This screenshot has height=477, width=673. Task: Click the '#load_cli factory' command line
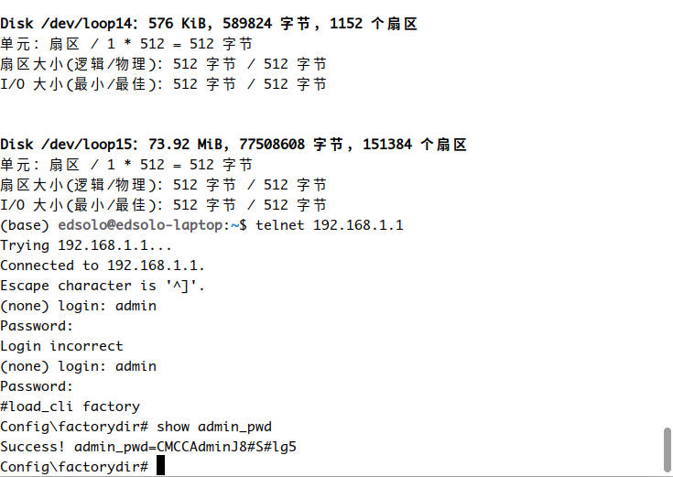pos(70,407)
